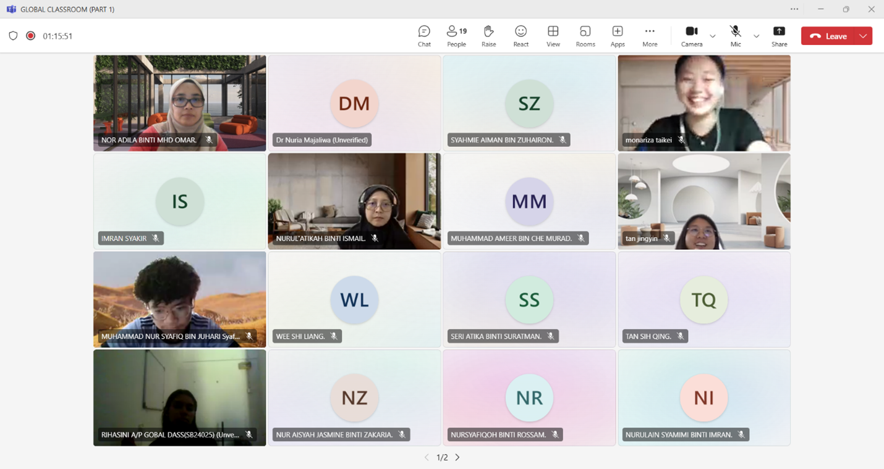Leave the meeting

(828, 36)
